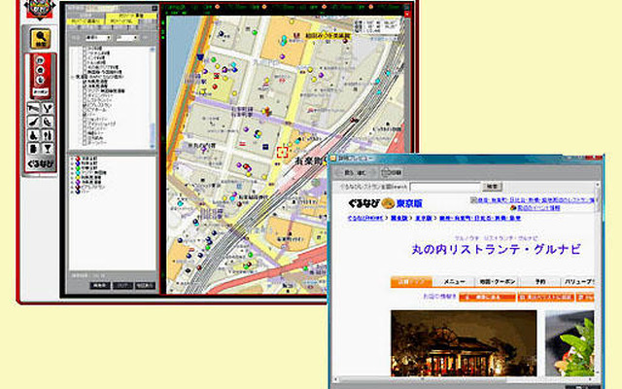Click the first orange button below the tabs
This screenshot has width=622, height=389.
[487, 297]
